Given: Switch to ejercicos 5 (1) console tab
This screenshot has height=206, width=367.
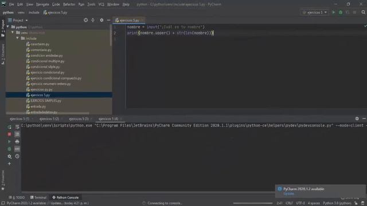Looking at the screenshot, I should [x=19, y=119].
